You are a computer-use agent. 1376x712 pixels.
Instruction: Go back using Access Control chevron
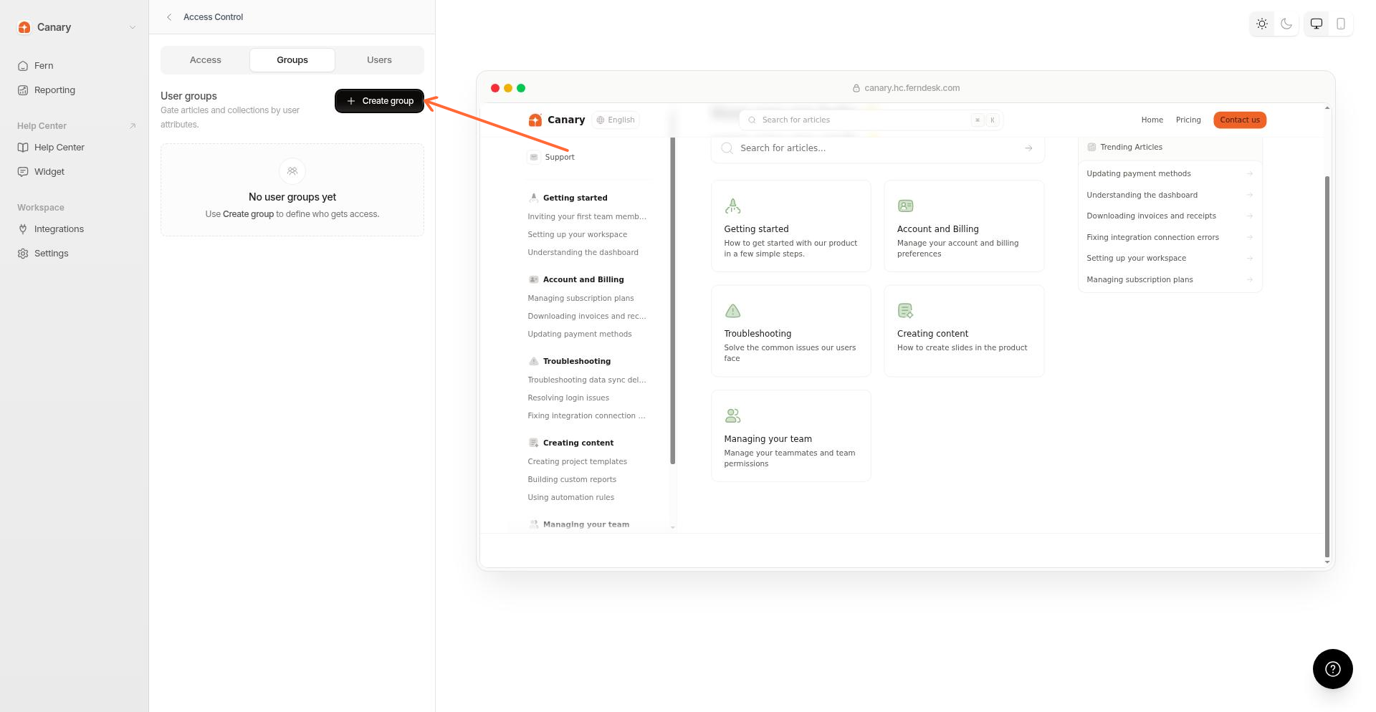point(169,17)
